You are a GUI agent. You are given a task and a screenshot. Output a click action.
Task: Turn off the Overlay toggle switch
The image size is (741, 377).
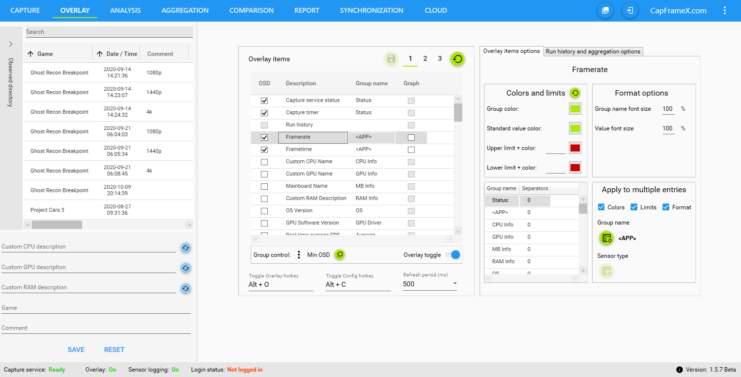pos(452,255)
